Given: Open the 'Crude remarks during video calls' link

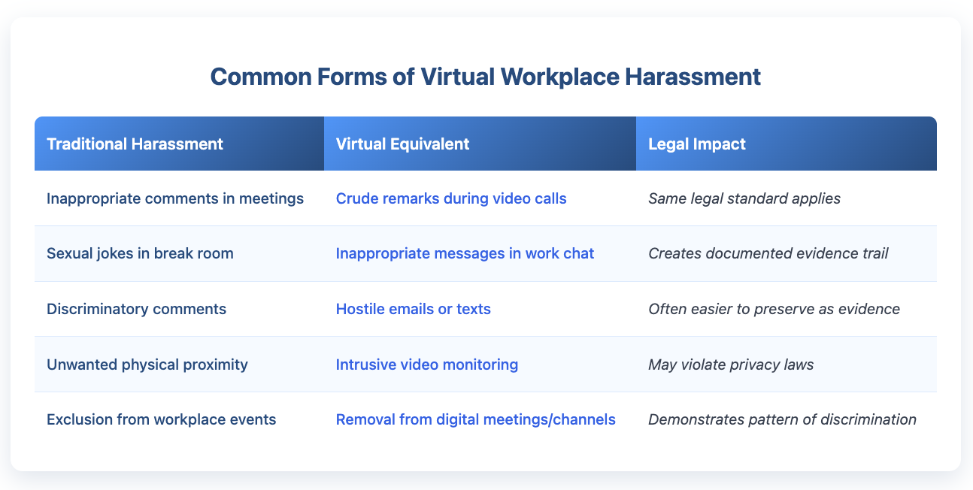Looking at the screenshot, I should click(x=451, y=198).
